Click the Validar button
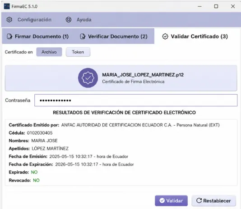This screenshot has width=241, height=209. point(171,200)
